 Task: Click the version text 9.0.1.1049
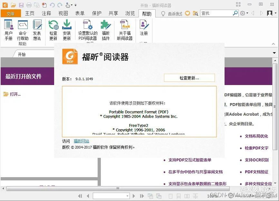coord(84,79)
